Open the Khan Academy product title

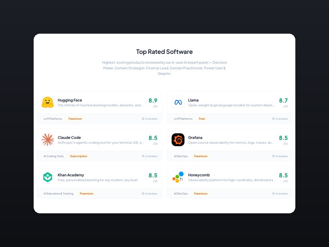(71, 175)
